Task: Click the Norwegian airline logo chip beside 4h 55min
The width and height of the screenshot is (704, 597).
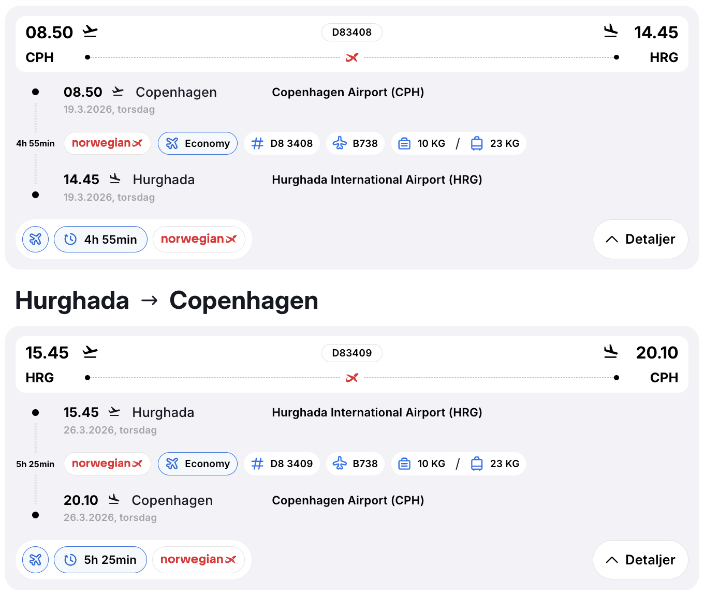Action: (199, 240)
